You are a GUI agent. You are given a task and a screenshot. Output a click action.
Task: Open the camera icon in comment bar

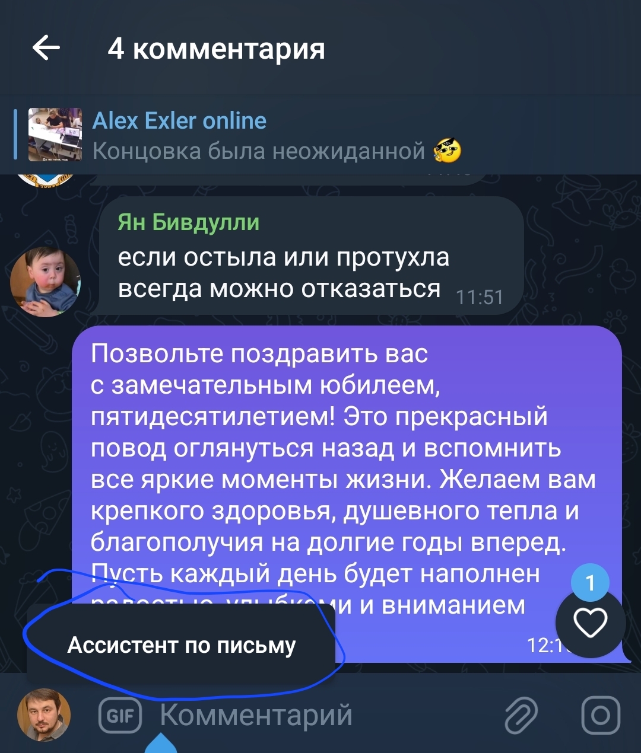601,716
